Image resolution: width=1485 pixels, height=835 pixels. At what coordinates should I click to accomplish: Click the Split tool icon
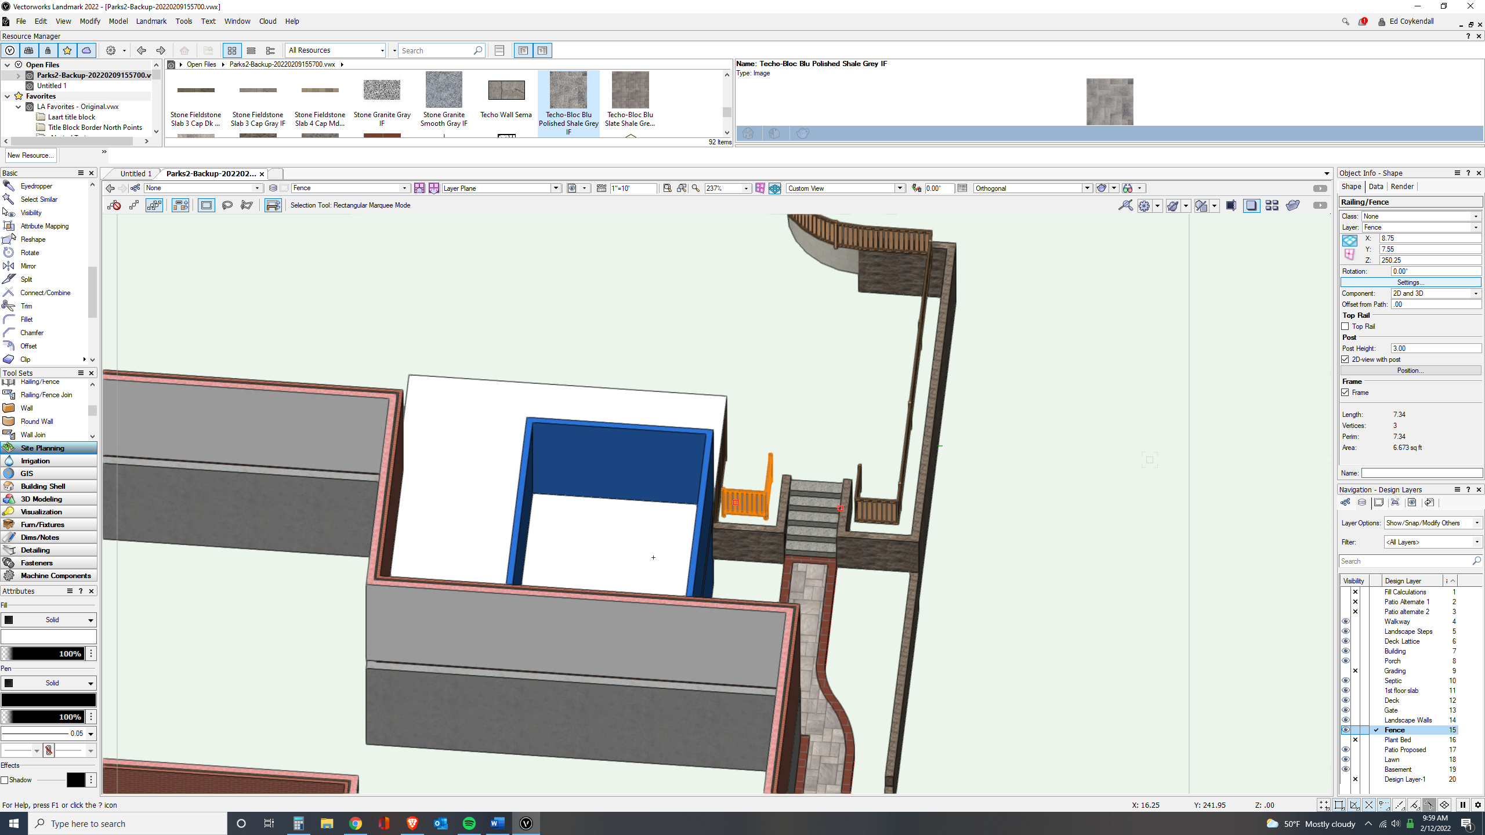pyautogui.click(x=9, y=279)
